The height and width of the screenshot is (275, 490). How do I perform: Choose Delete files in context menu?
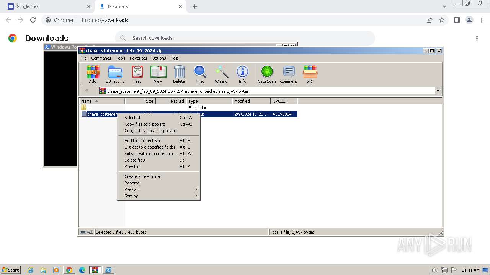pyautogui.click(x=158, y=160)
